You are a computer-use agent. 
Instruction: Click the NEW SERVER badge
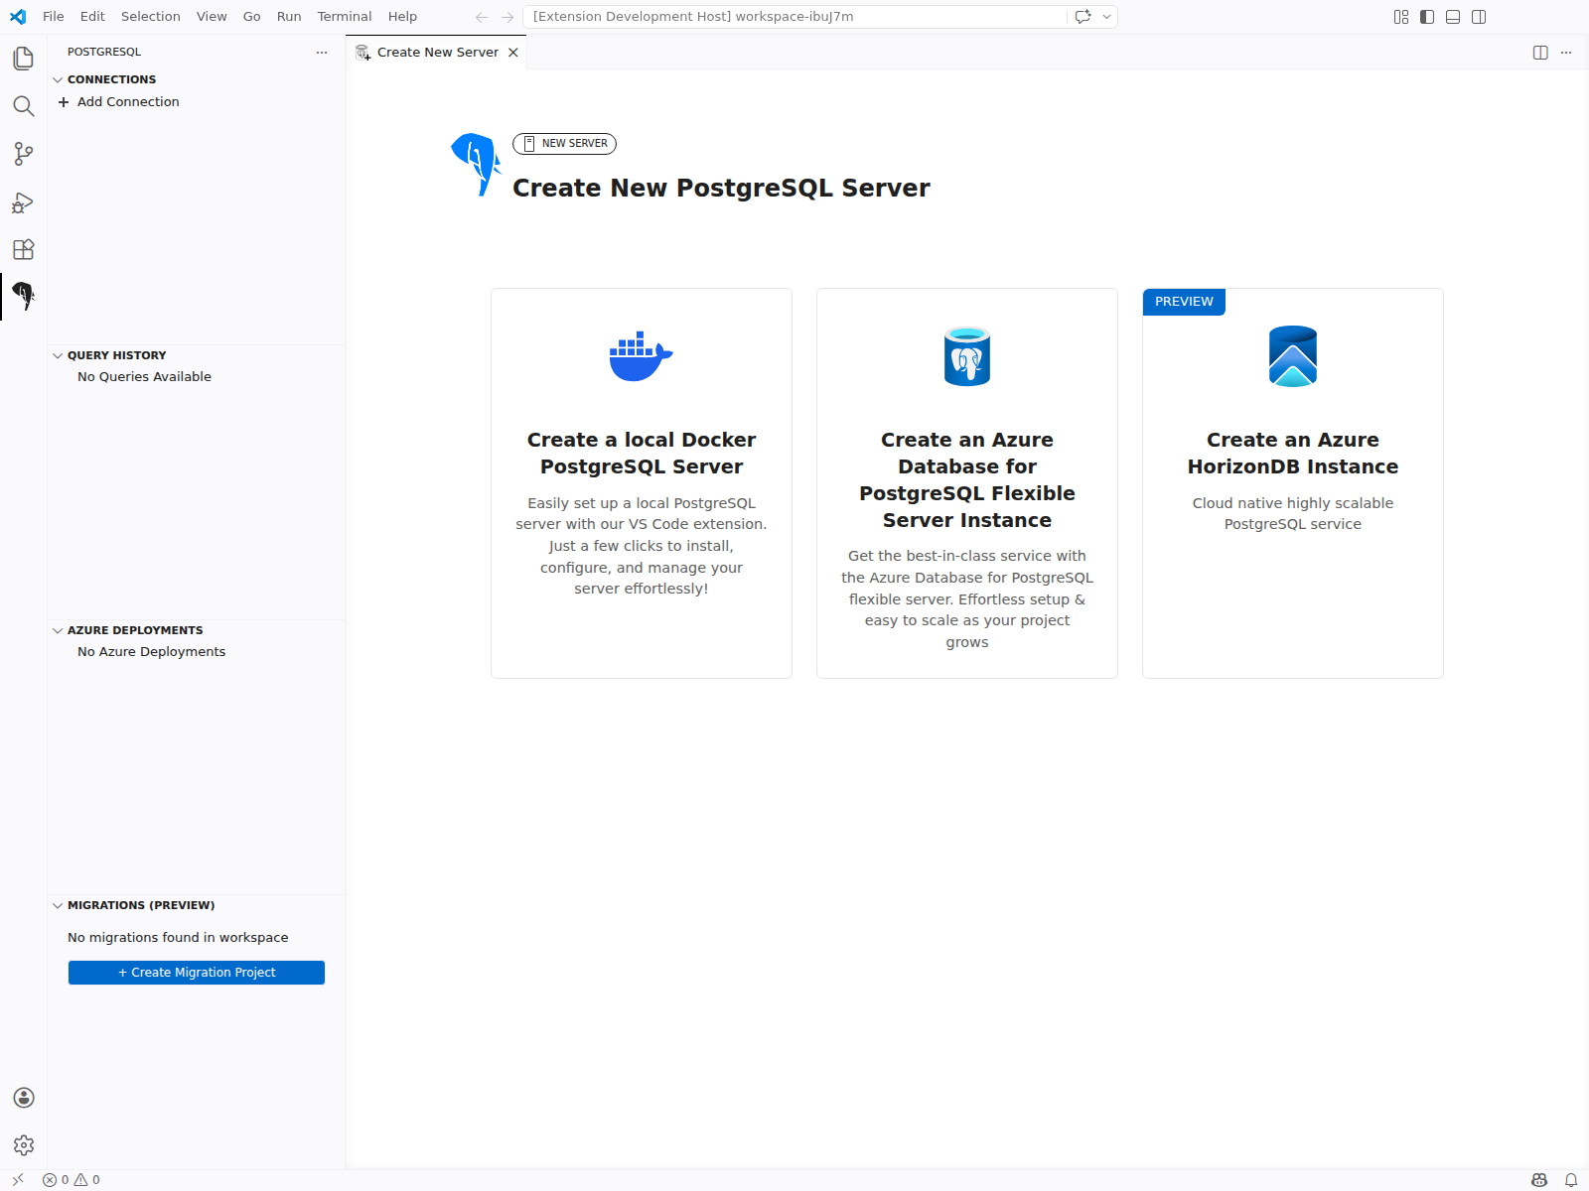point(564,144)
